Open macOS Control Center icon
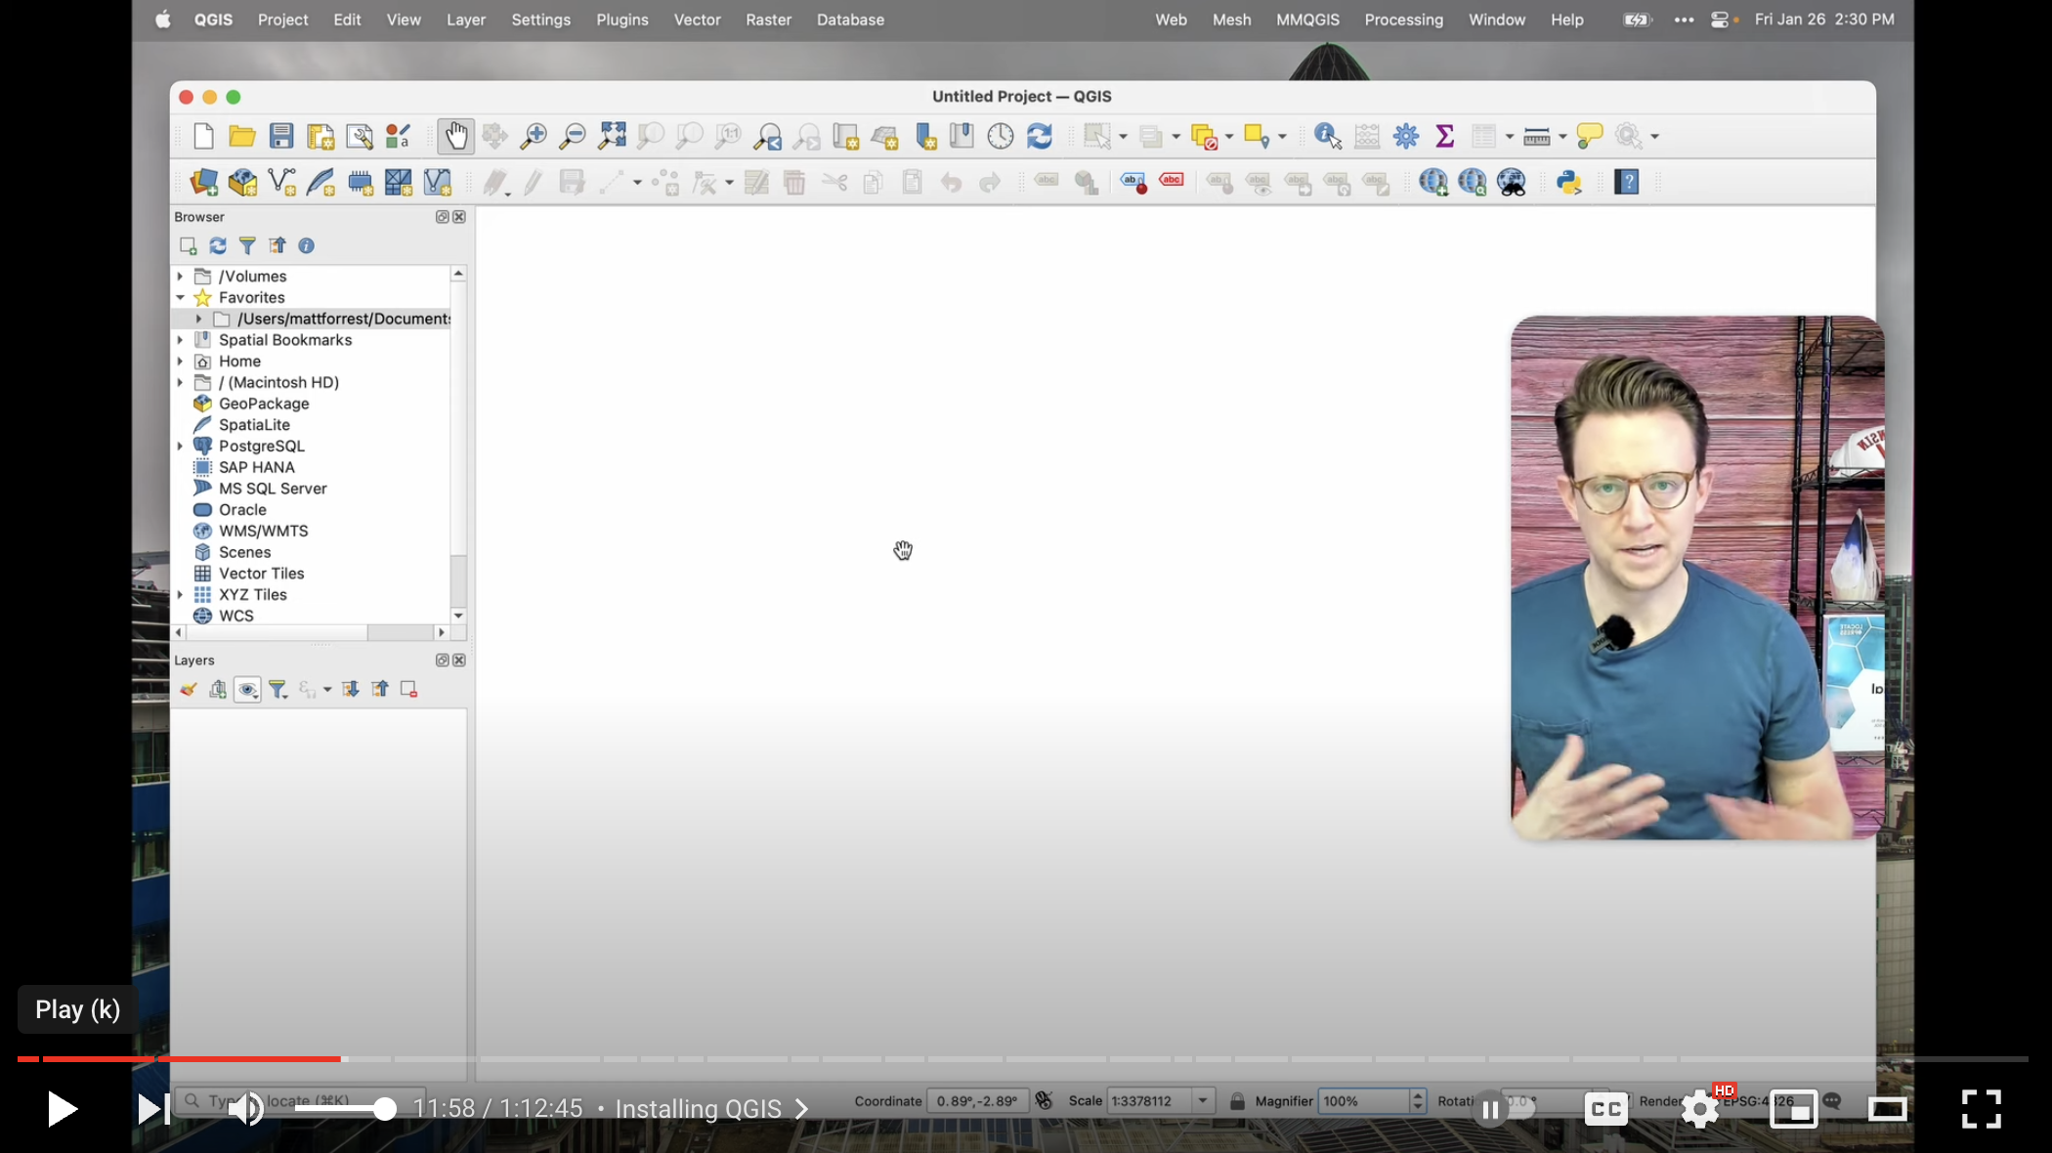Screen dimensions: 2052x1153 [x=1720, y=20]
